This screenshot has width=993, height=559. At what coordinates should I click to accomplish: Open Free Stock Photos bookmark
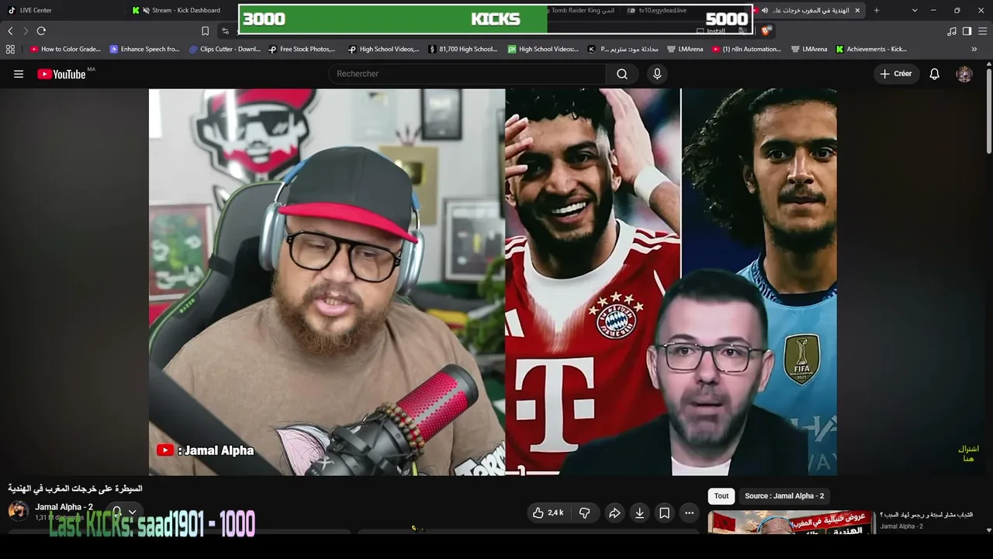point(302,49)
